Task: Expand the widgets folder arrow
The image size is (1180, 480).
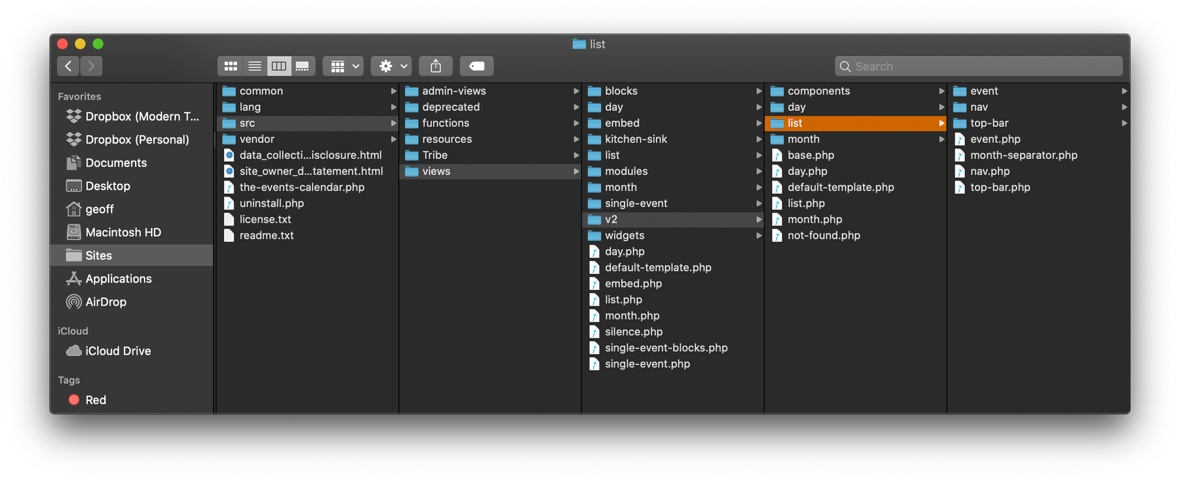Action: click(759, 236)
